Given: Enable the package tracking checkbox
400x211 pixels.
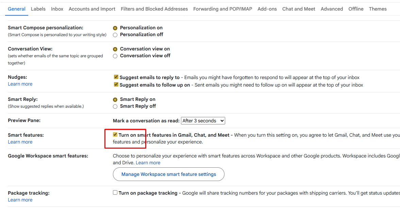Looking at the screenshot, I should (115, 193).
